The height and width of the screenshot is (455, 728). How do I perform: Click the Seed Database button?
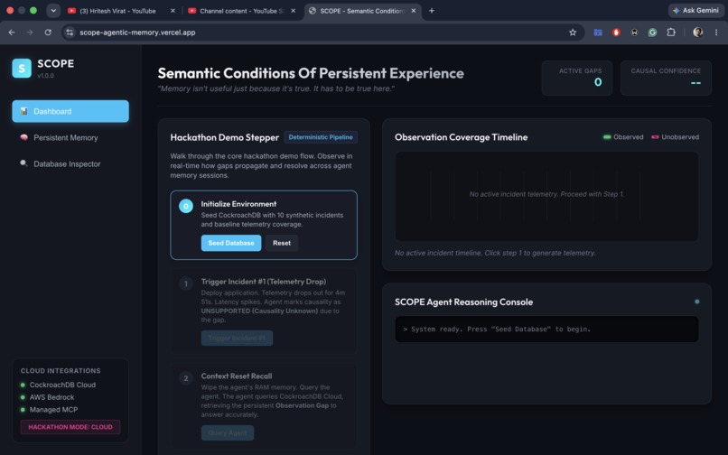click(230, 243)
